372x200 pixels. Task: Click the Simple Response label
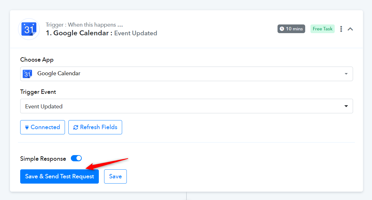click(43, 159)
